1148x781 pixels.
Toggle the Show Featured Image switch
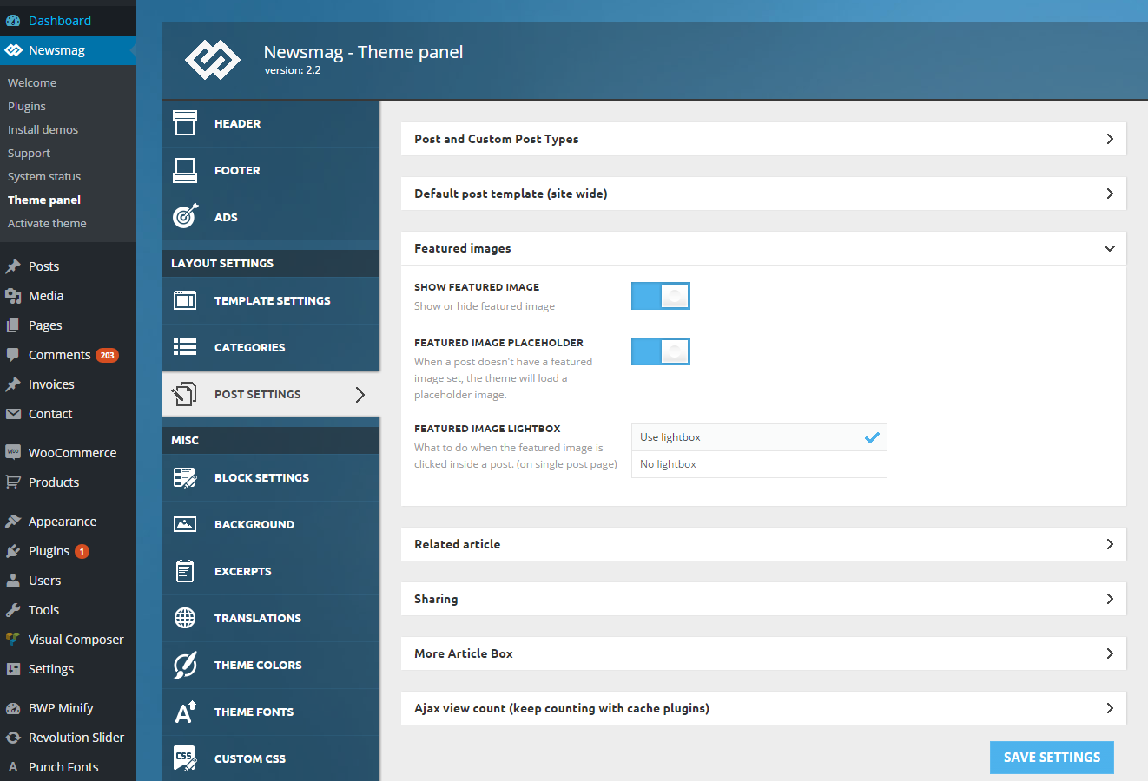click(x=661, y=296)
